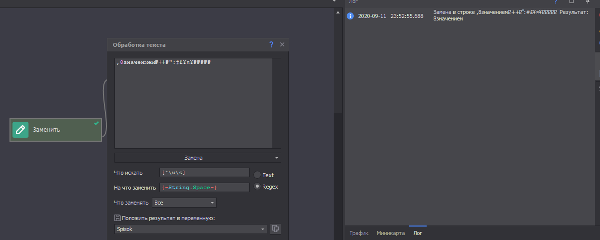Click the log date 2020-09-11
600x240 pixels.
(372, 16)
